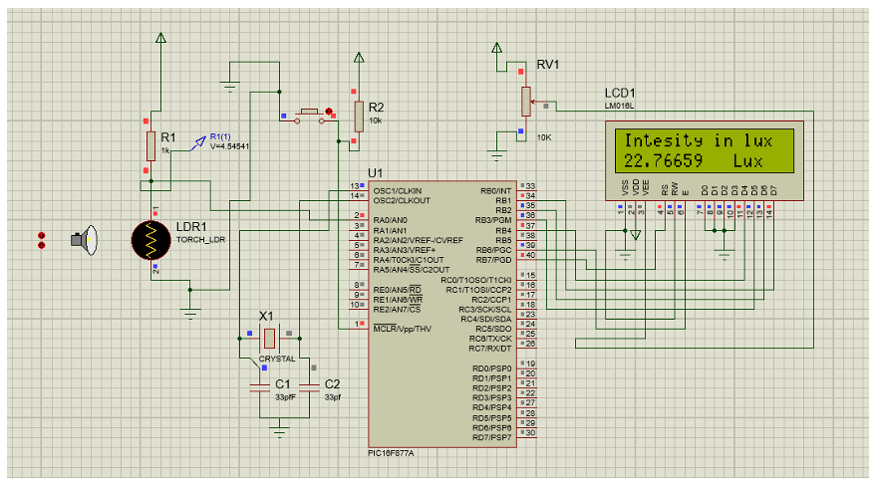This screenshot has height=486, width=876.
Task: Click the 'U1' reference label
Action: (376, 173)
